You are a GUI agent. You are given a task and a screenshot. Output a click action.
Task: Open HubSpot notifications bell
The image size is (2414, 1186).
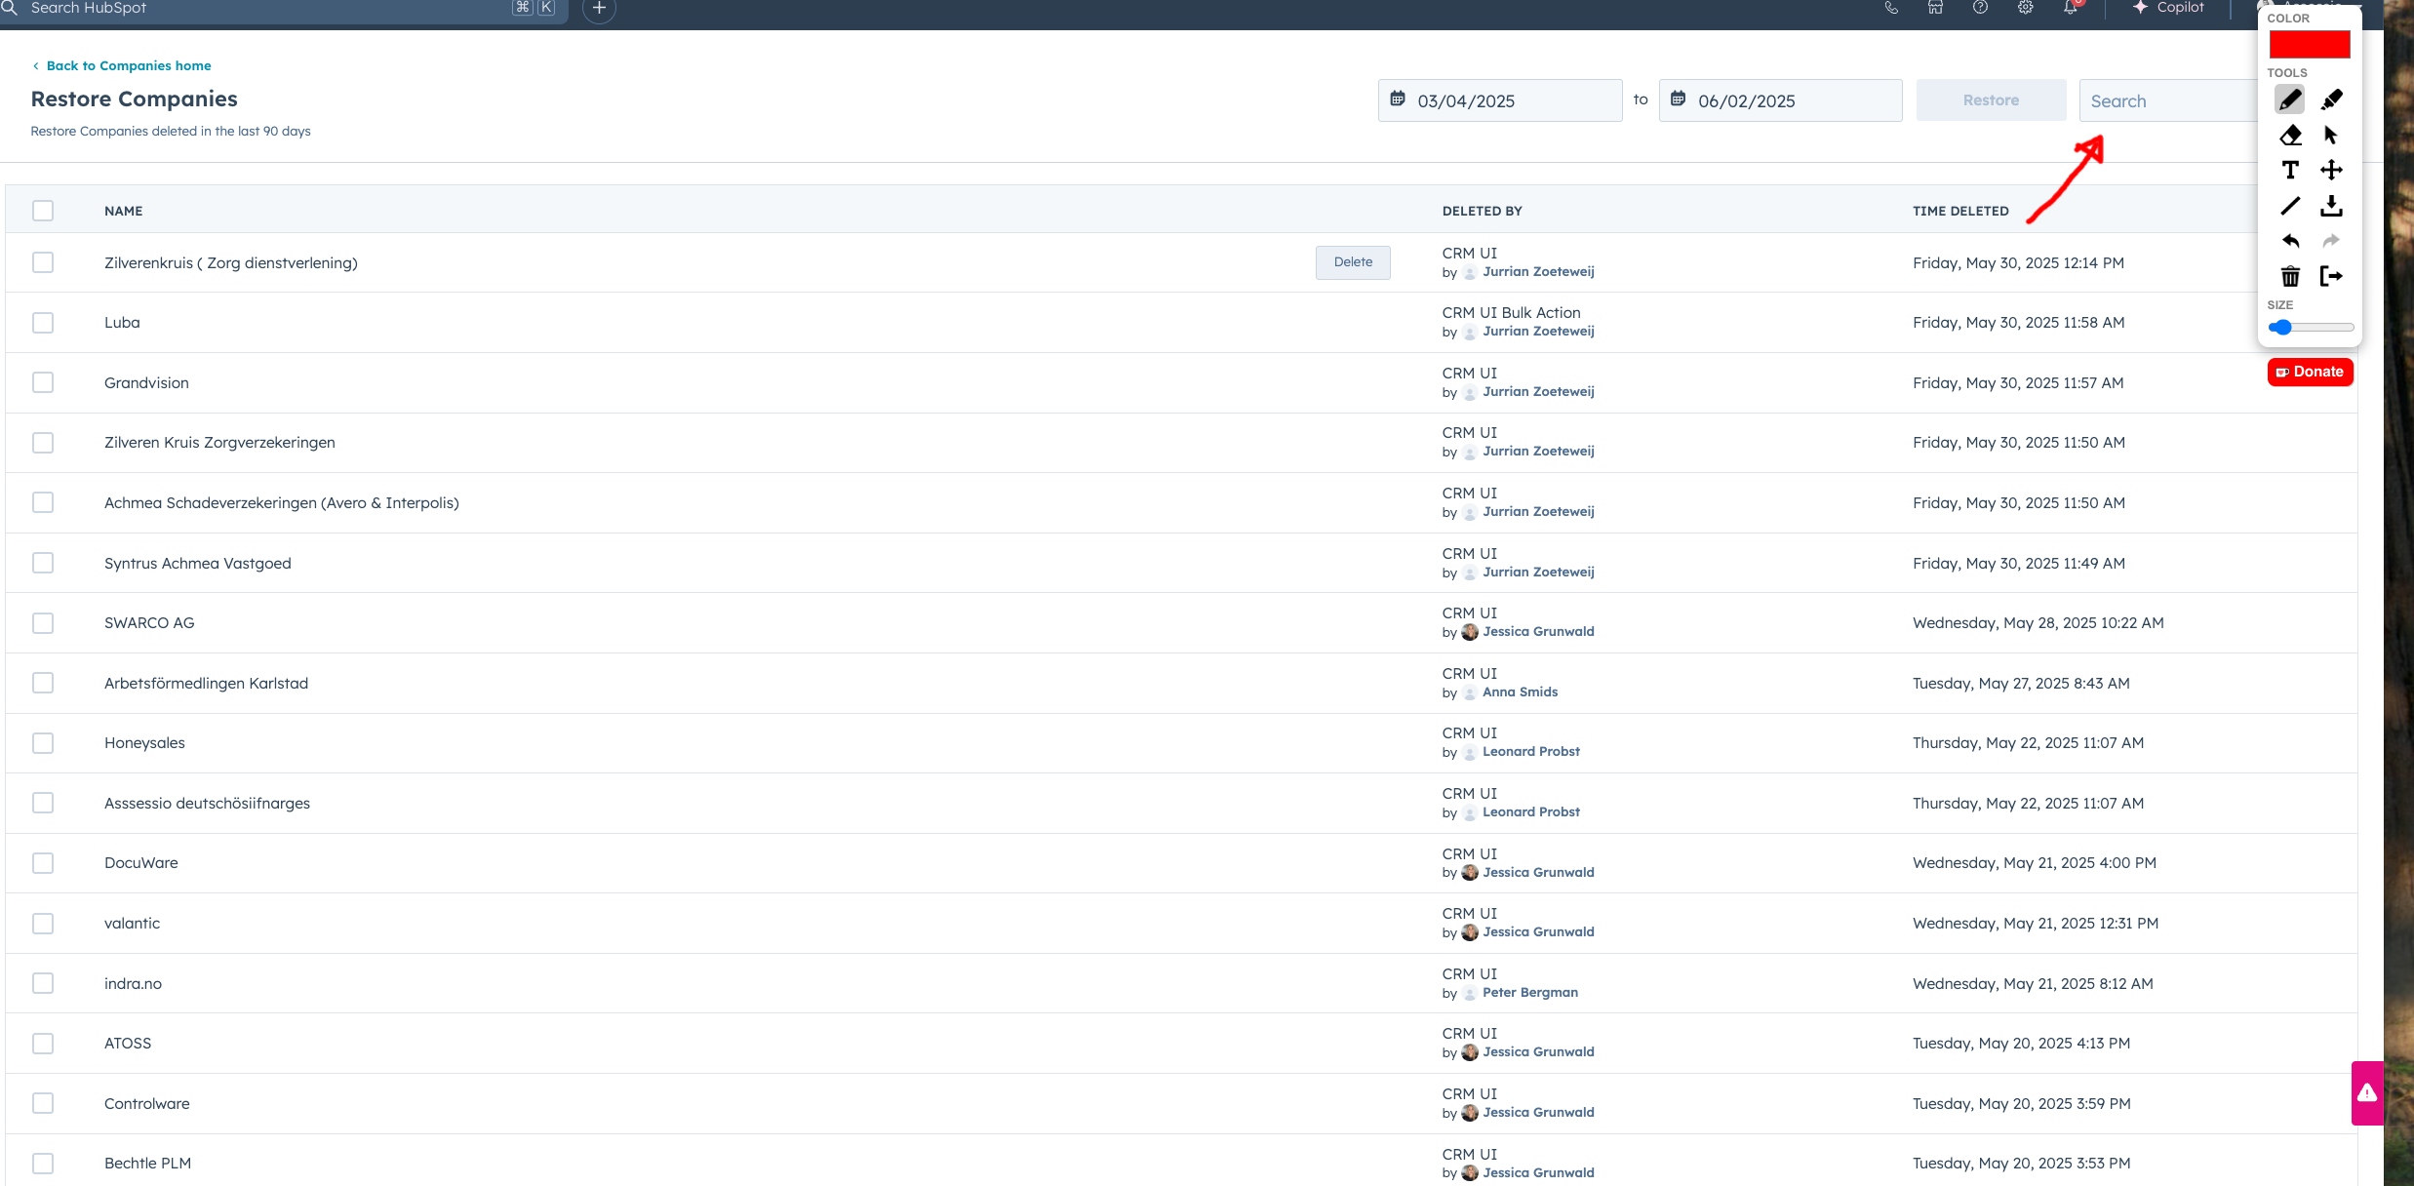pyautogui.click(x=2070, y=8)
